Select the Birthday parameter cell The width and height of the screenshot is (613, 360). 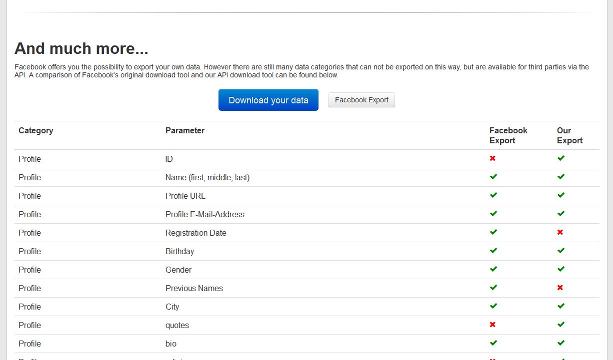(180, 251)
